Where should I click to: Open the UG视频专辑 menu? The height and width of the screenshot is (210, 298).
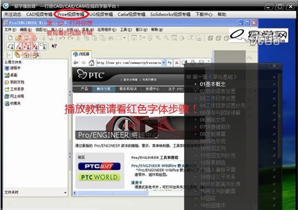101,14
